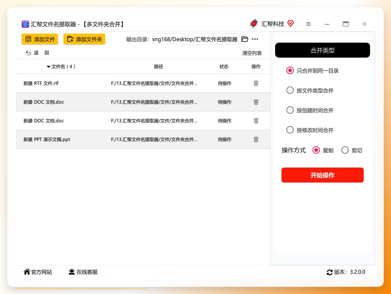
Task: Click the home icon beside 官方网站
Action: coord(27,272)
